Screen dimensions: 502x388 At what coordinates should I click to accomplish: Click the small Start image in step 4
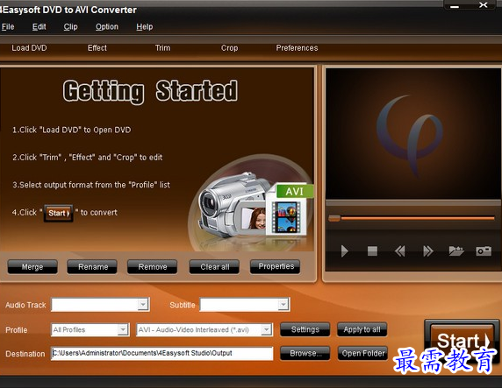[x=58, y=213]
